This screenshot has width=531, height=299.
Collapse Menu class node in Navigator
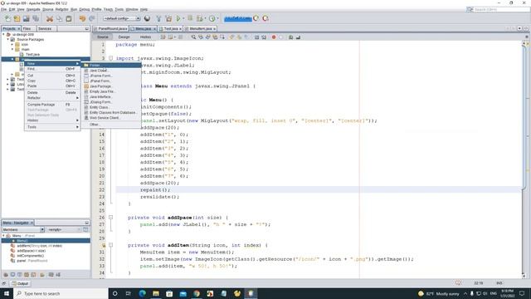point(3,236)
